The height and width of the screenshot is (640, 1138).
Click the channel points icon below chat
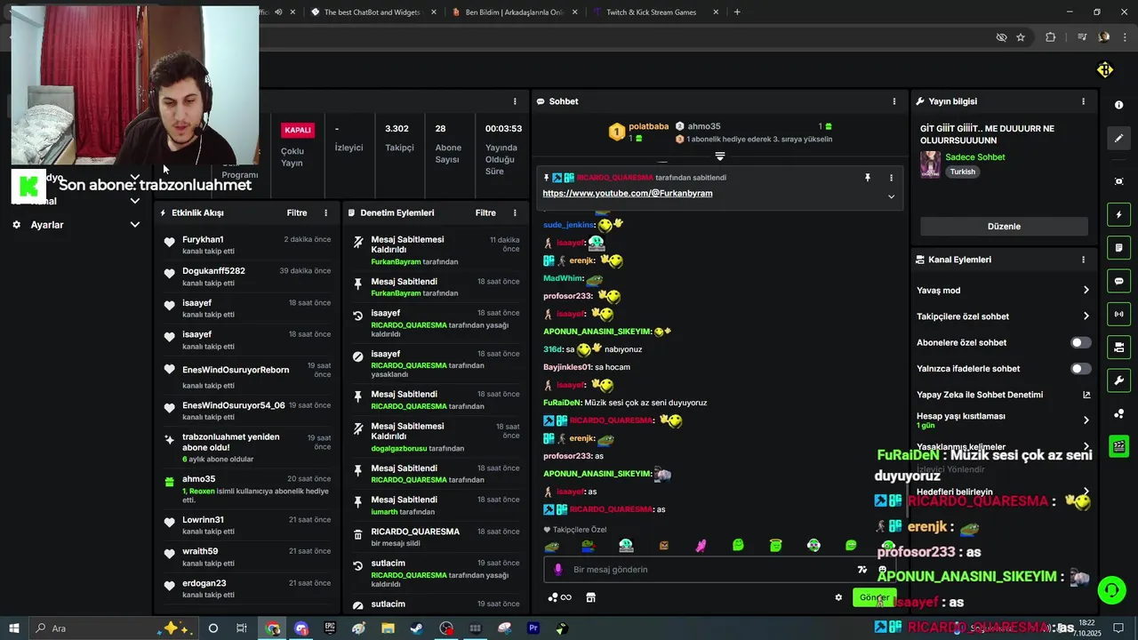pyautogui.click(x=559, y=597)
